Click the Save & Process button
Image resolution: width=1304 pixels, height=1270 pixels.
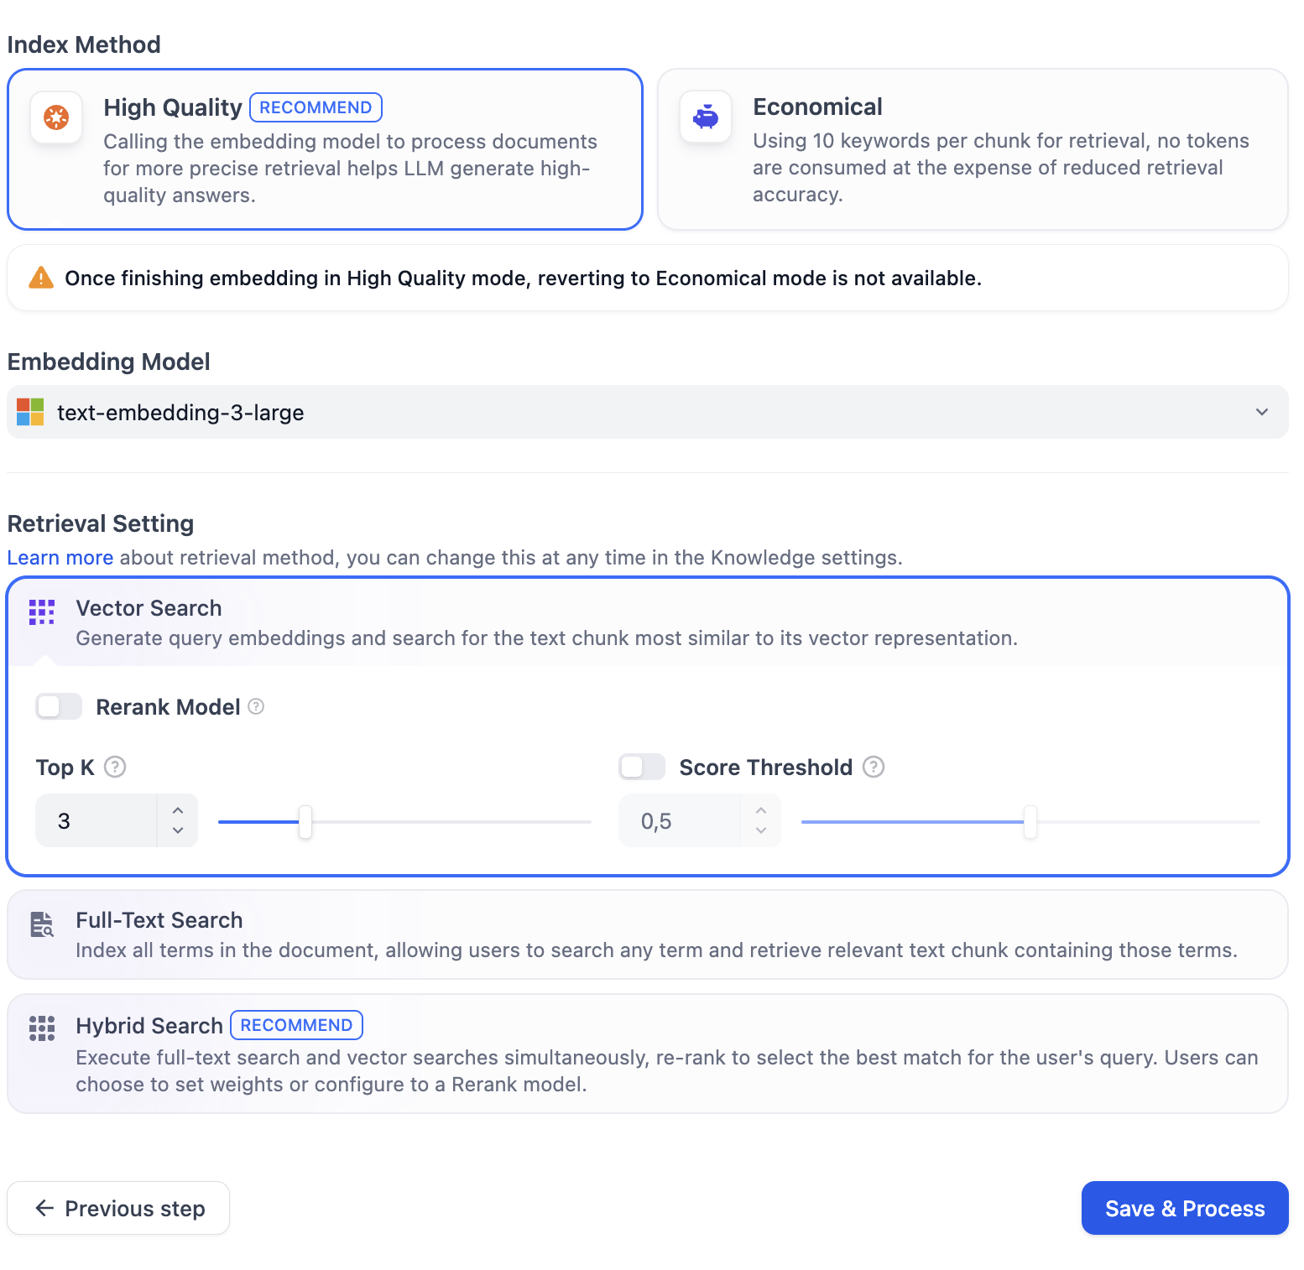(1184, 1208)
